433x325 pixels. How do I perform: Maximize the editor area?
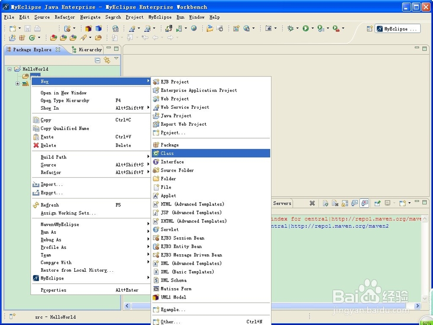425,49
